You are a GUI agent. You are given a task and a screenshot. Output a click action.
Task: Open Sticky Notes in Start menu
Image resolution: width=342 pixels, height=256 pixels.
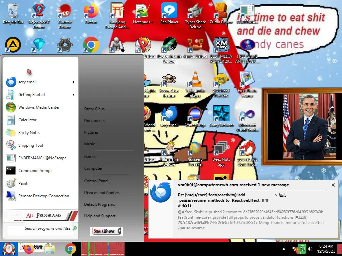click(x=40, y=133)
